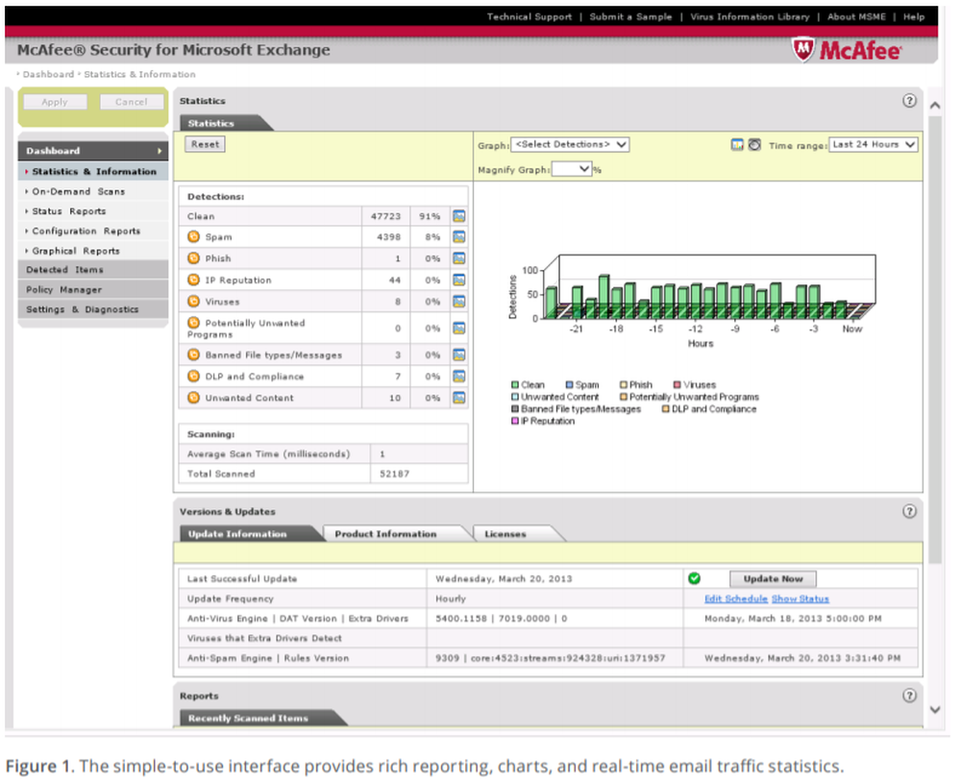This screenshot has height=781, width=961.
Task: Open graph icon for Unwanted Content
Action: tap(458, 398)
